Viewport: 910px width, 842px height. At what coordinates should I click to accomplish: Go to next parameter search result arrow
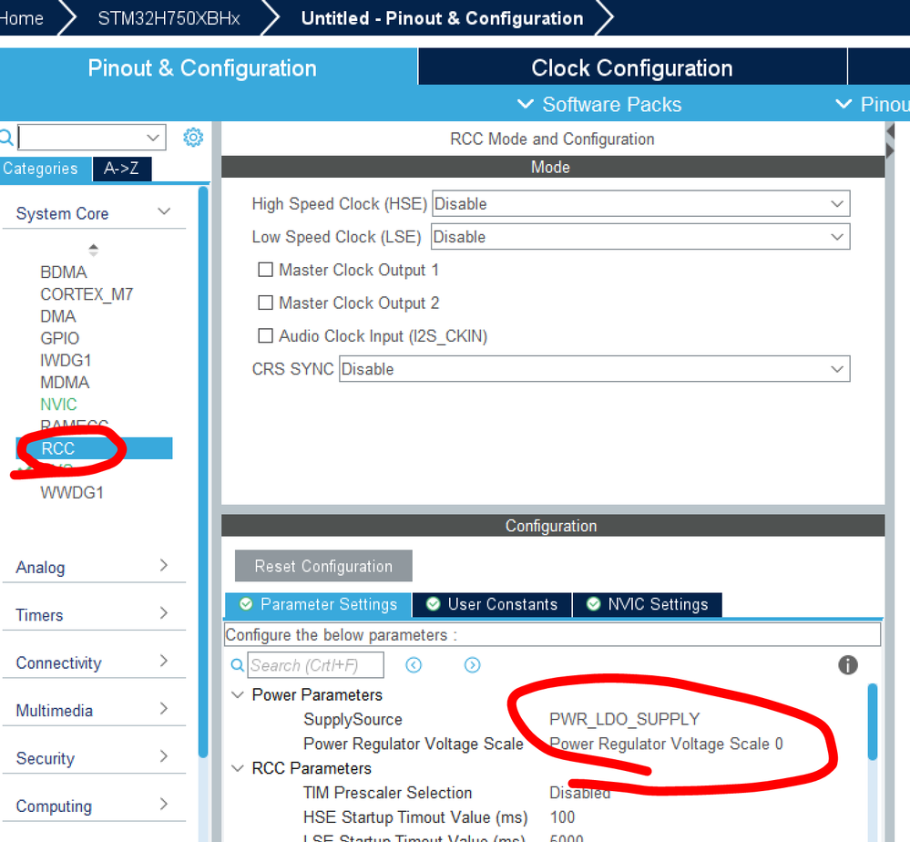pyautogui.click(x=473, y=665)
